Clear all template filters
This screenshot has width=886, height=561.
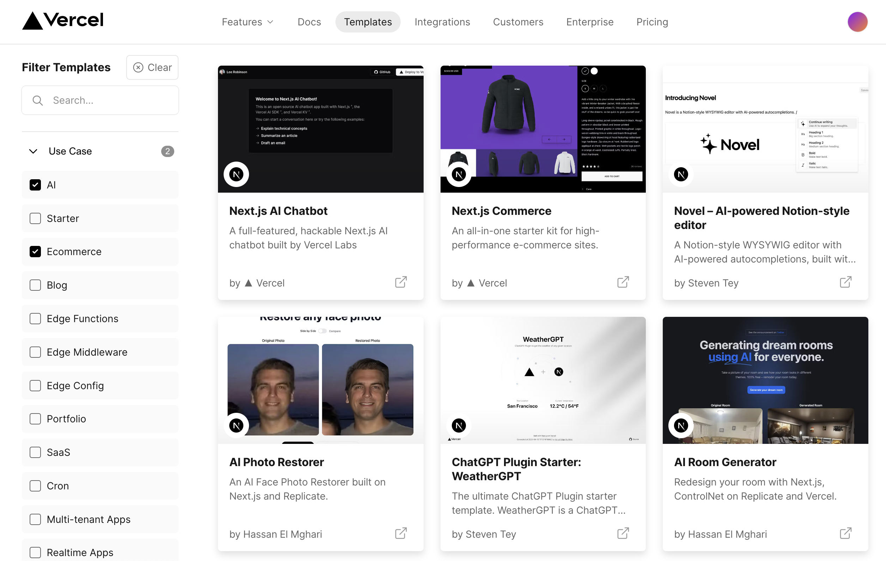pyautogui.click(x=152, y=67)
